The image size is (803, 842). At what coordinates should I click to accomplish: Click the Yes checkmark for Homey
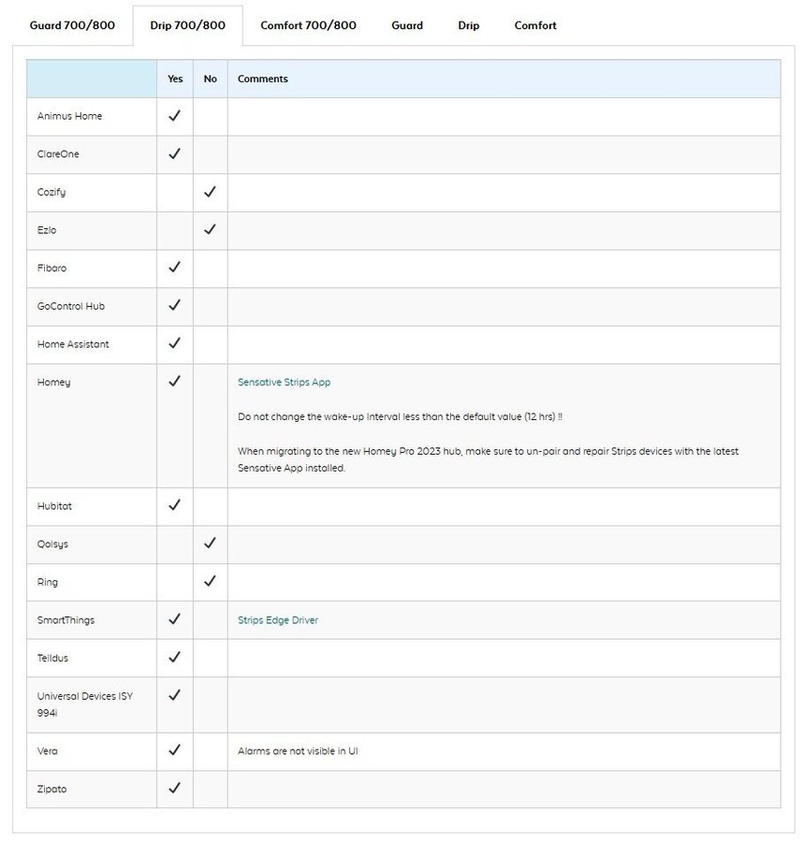pos(174,382)
